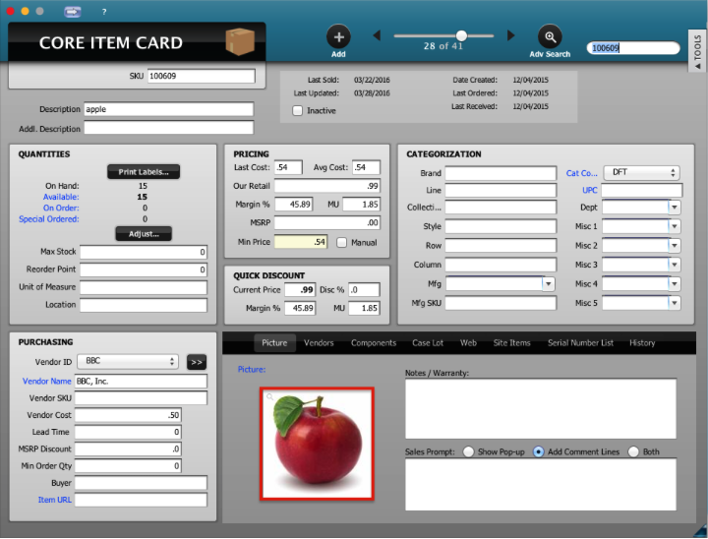Click the search field containing 100609
708x539 pixels.
click(x=633, y=48)
